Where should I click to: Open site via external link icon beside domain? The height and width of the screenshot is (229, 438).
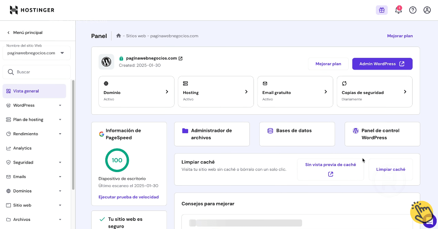click(x=180, y=58)
